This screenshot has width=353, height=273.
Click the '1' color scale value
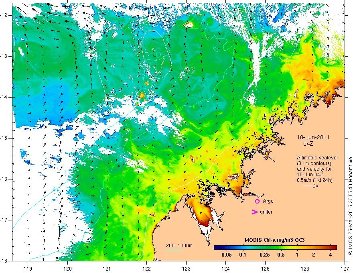(297, 255)
